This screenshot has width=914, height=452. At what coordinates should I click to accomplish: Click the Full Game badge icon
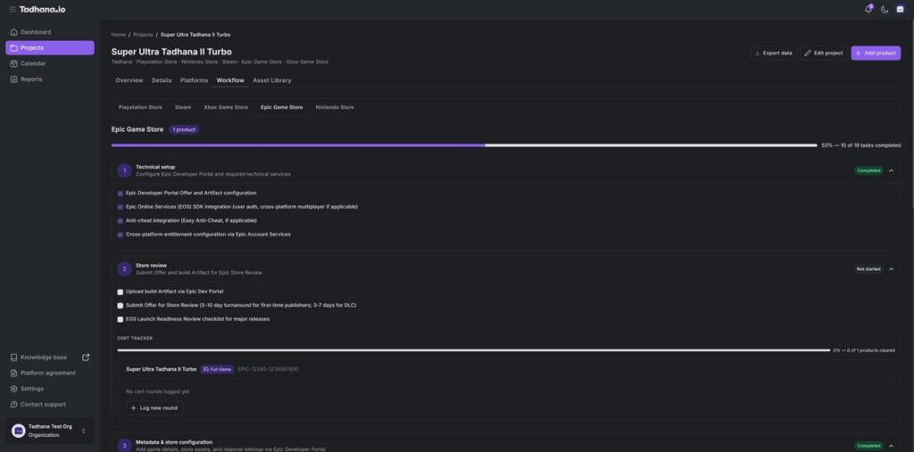(206, 369)
